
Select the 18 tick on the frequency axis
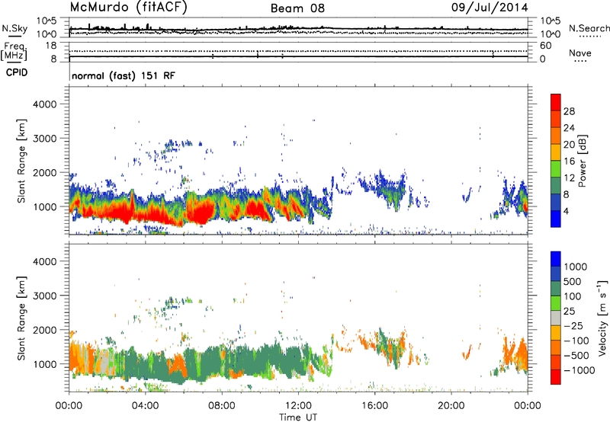[51, 46]
